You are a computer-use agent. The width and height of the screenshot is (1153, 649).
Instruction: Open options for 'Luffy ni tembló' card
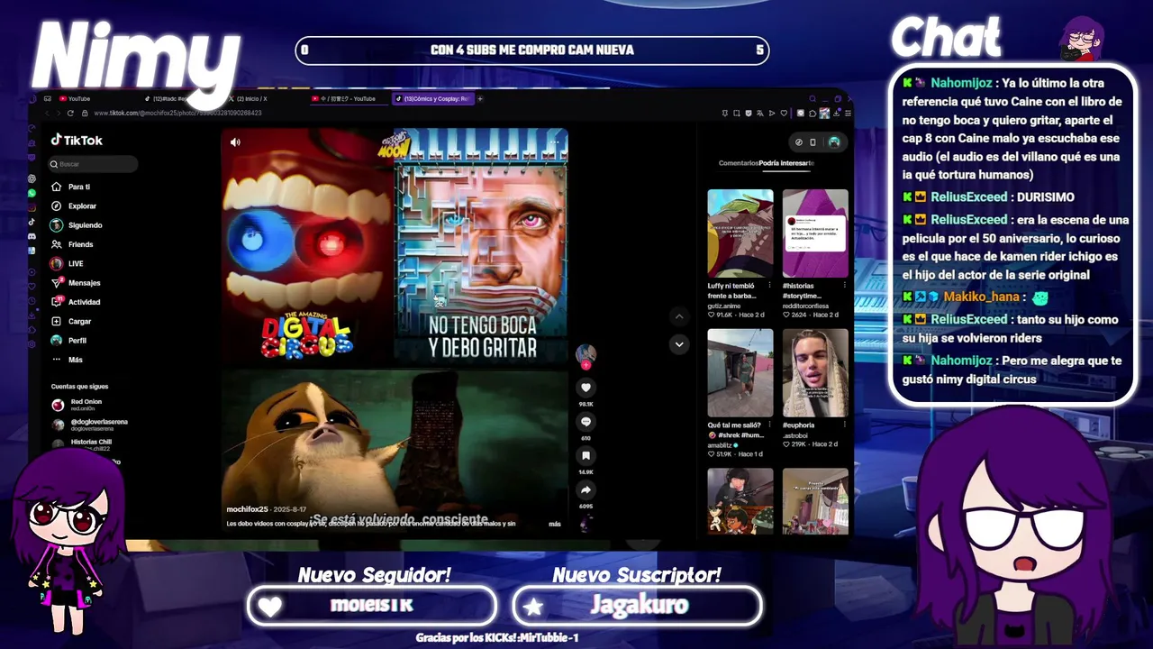[769, 286]
